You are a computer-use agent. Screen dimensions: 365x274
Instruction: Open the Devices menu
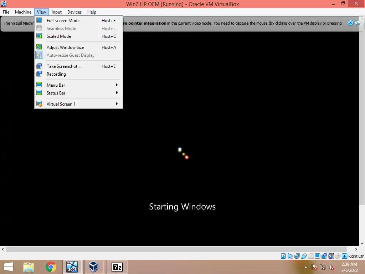(x=74, y=12)
